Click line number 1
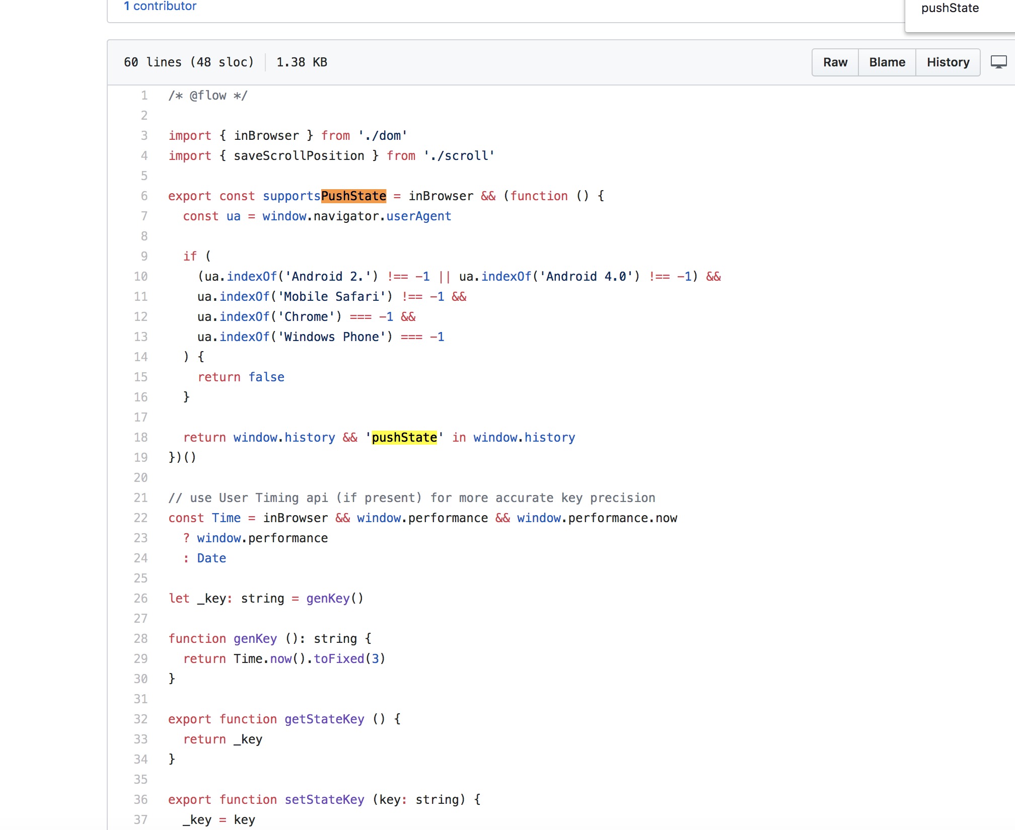1015x830 pixels. (x=144, y=95)
